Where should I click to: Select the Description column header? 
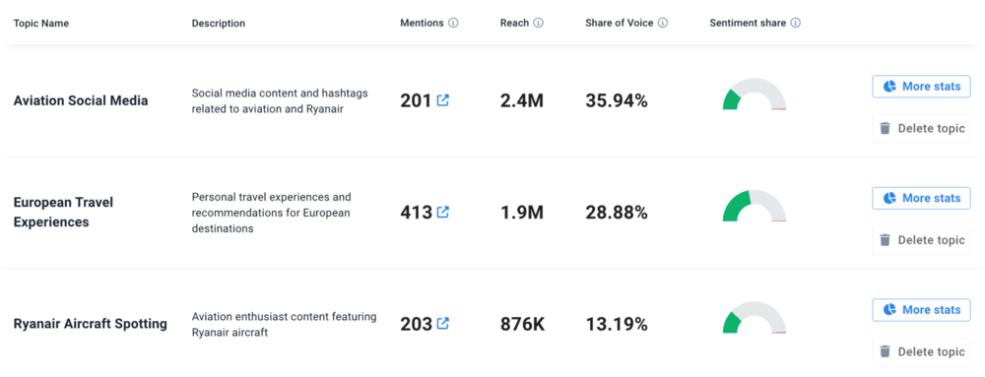pos(219,24)
